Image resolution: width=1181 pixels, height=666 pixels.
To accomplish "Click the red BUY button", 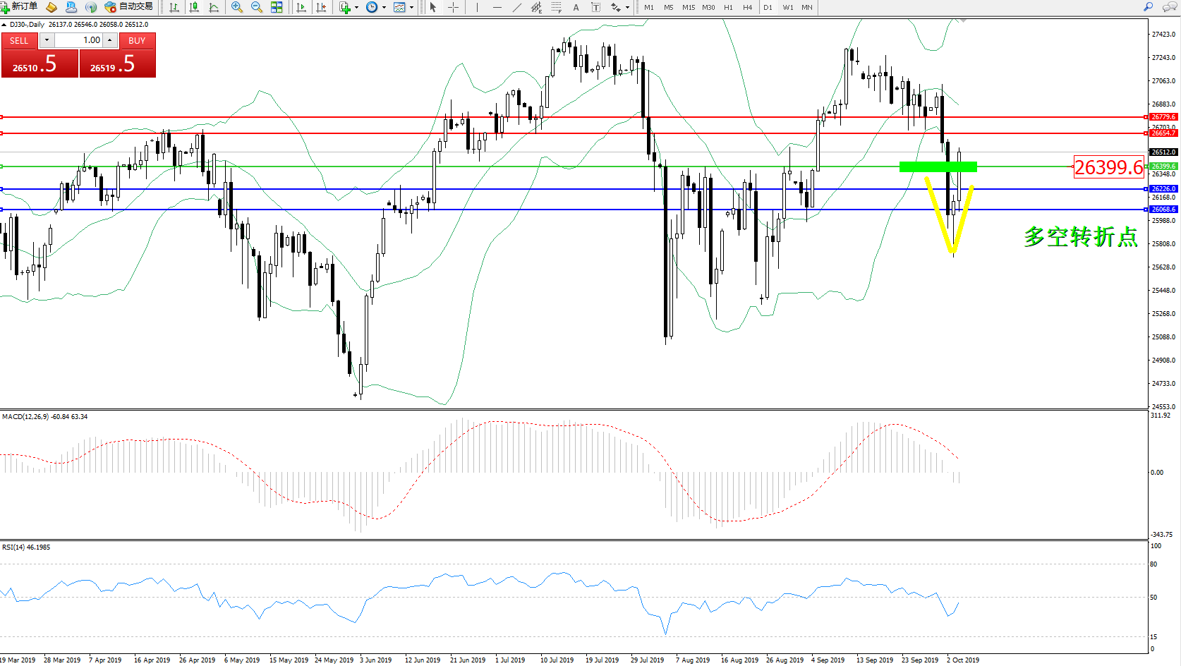I will tap(137, 40).
